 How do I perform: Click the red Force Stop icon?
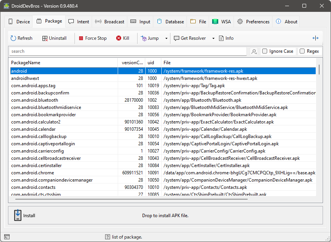(81, 38)
